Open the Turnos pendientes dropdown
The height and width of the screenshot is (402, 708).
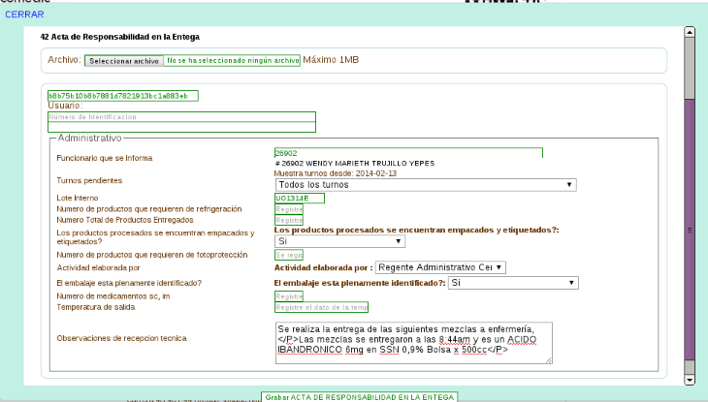point(425,184)
